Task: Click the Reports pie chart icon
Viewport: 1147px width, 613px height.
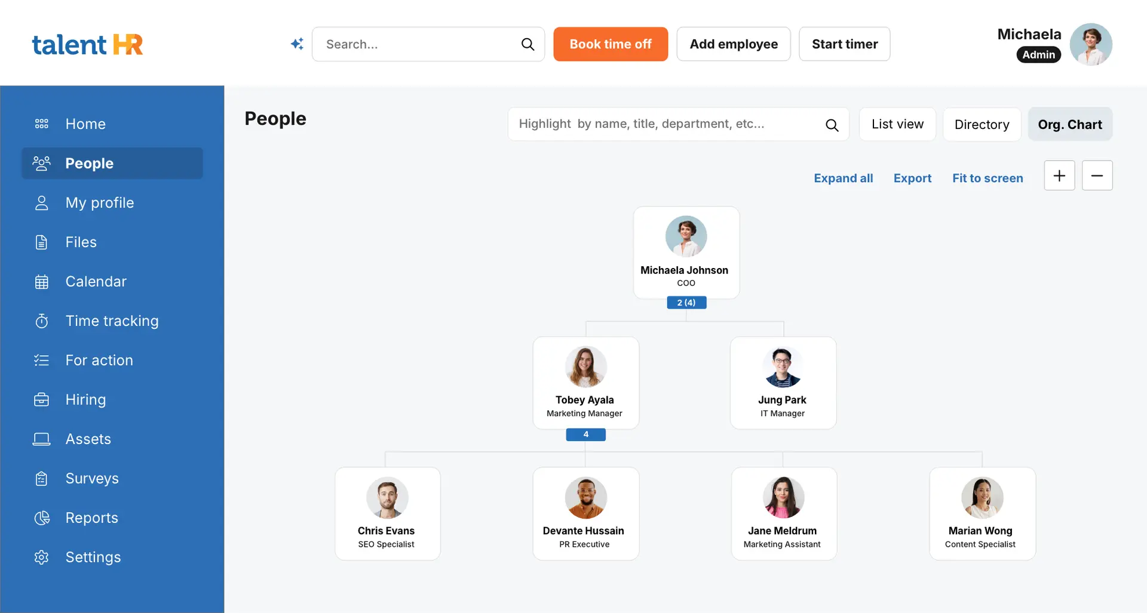Action: (41, 518)
